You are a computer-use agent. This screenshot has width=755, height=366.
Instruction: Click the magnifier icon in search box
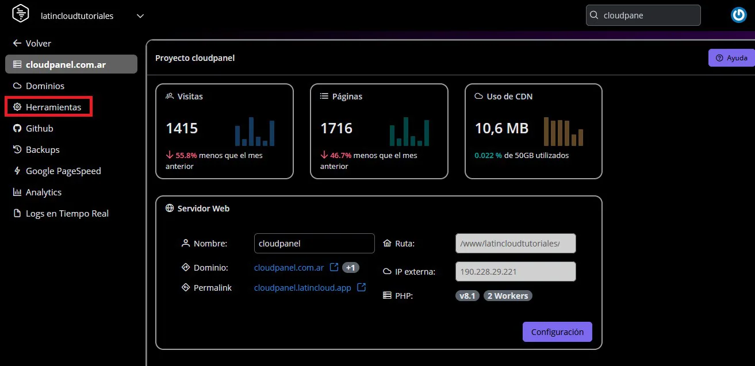595,16
